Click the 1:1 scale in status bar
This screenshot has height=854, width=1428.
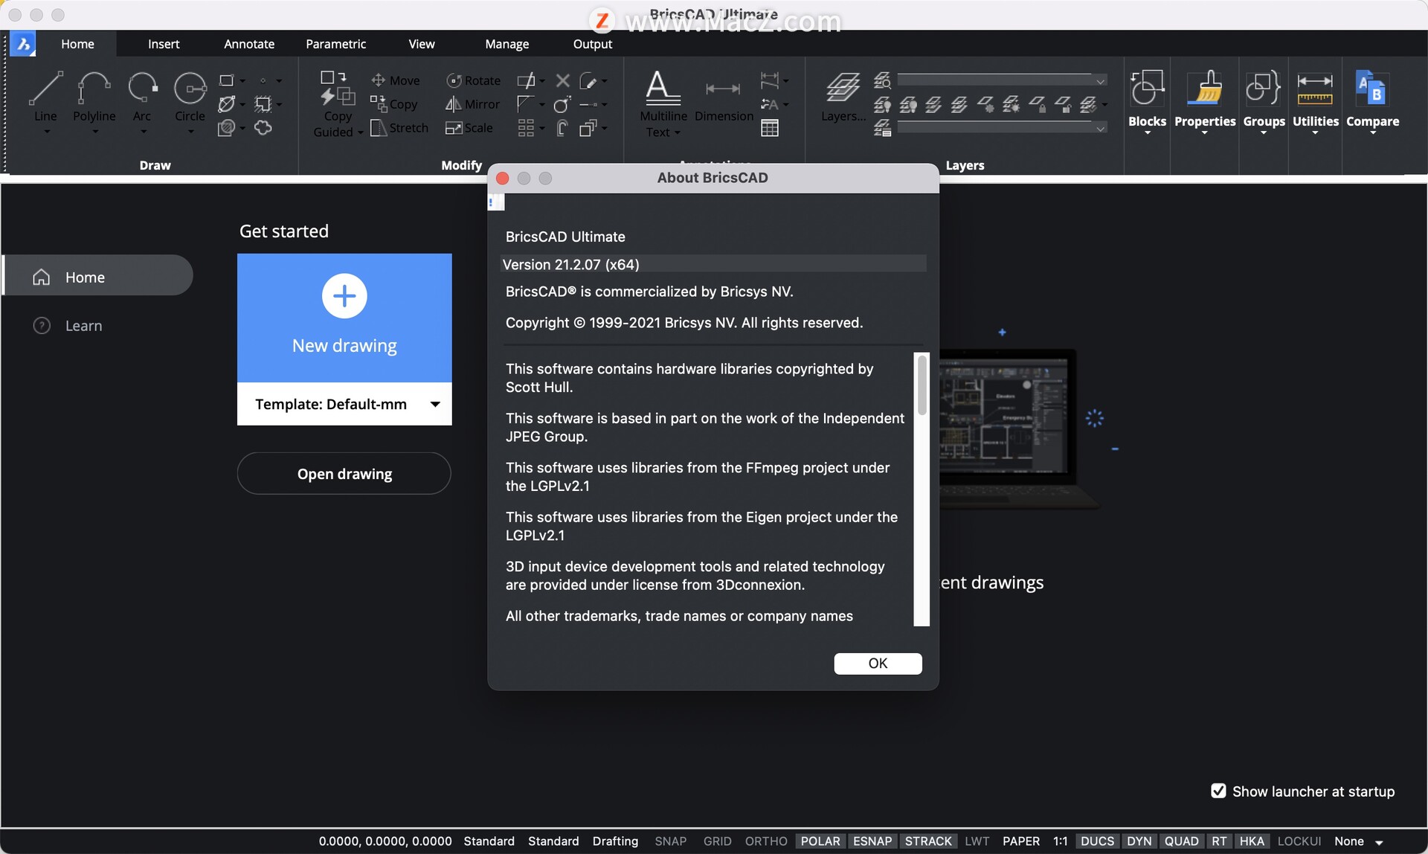[x=1060, y=841]
